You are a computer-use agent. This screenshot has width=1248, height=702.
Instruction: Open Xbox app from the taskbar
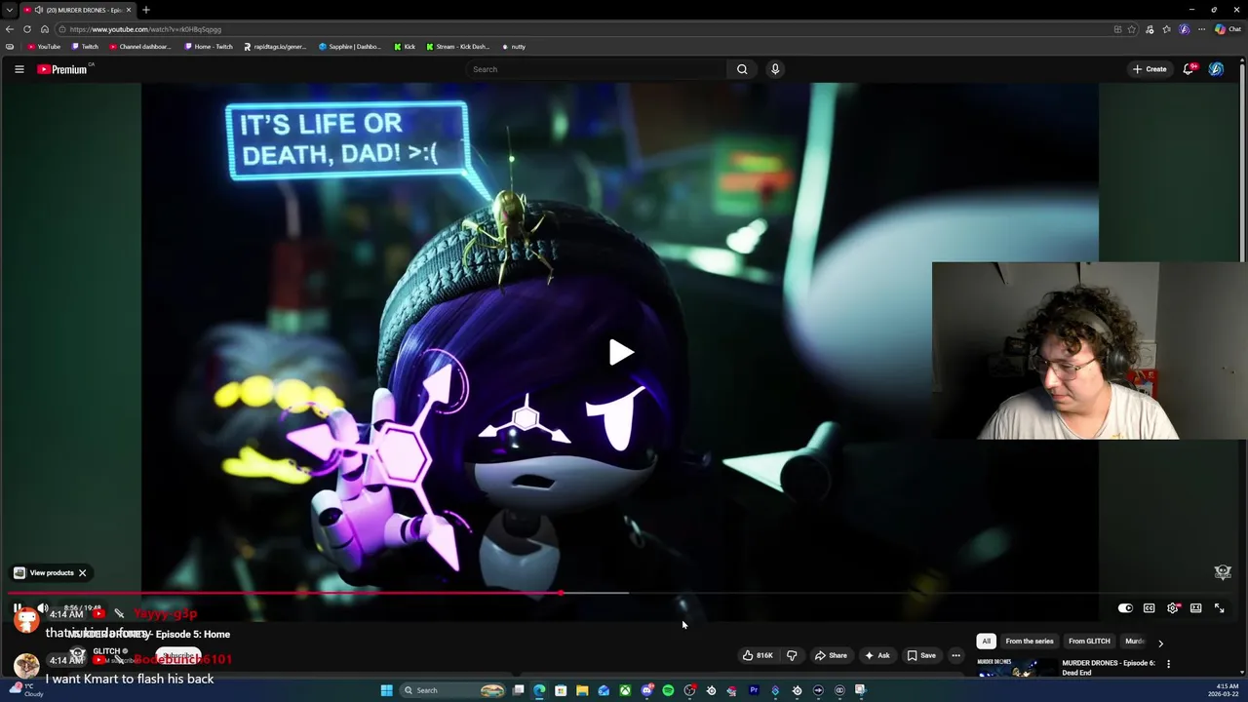(625, 690)
